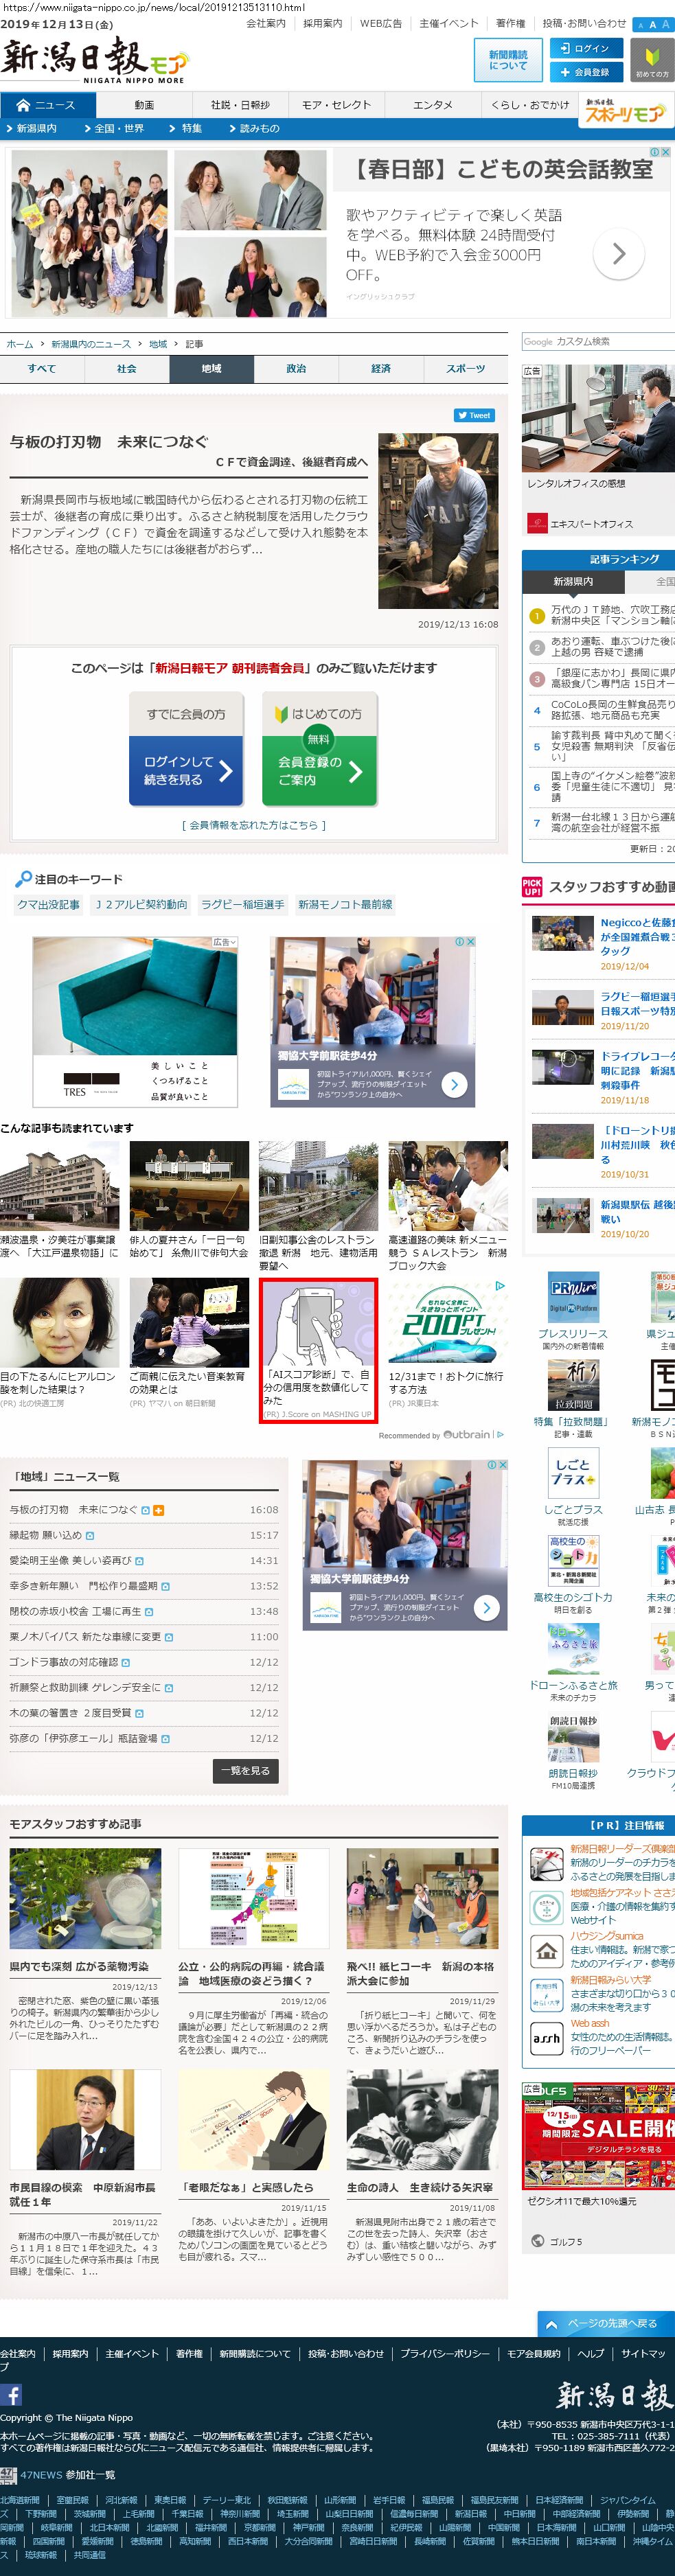This screenshot has width=675, height=2576.
Task: Click the Facebook icon in the footer
Action: [11, 2394]
